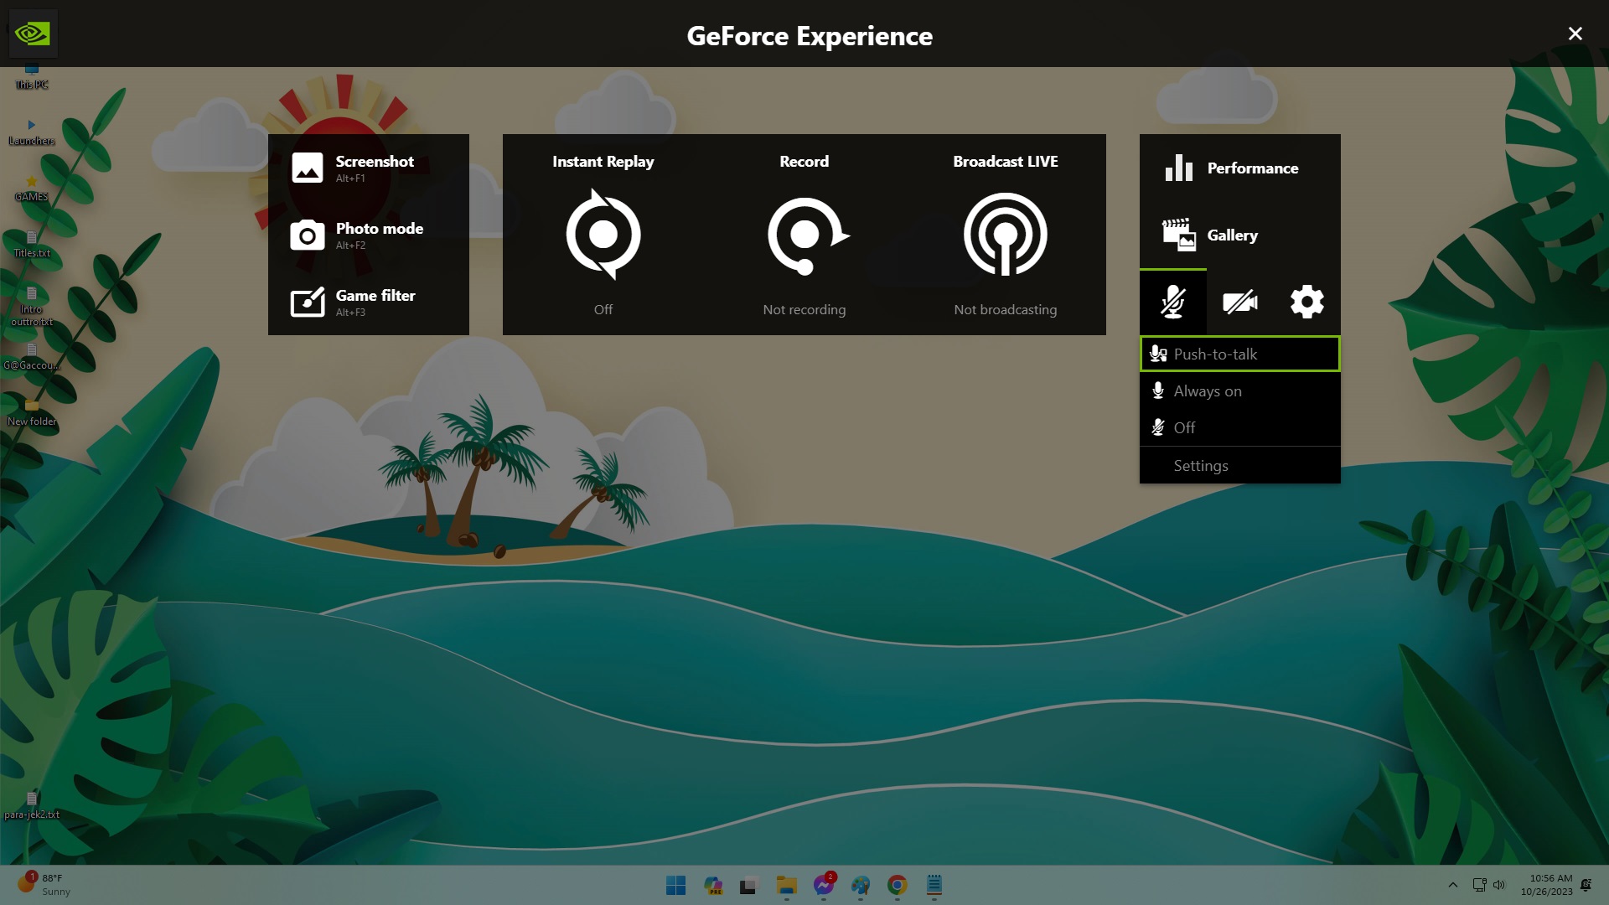Image resolution: width=1609 pixels, height=905 pixels.
Task: Show hidden system tray icons
Action: point(1453,885)
